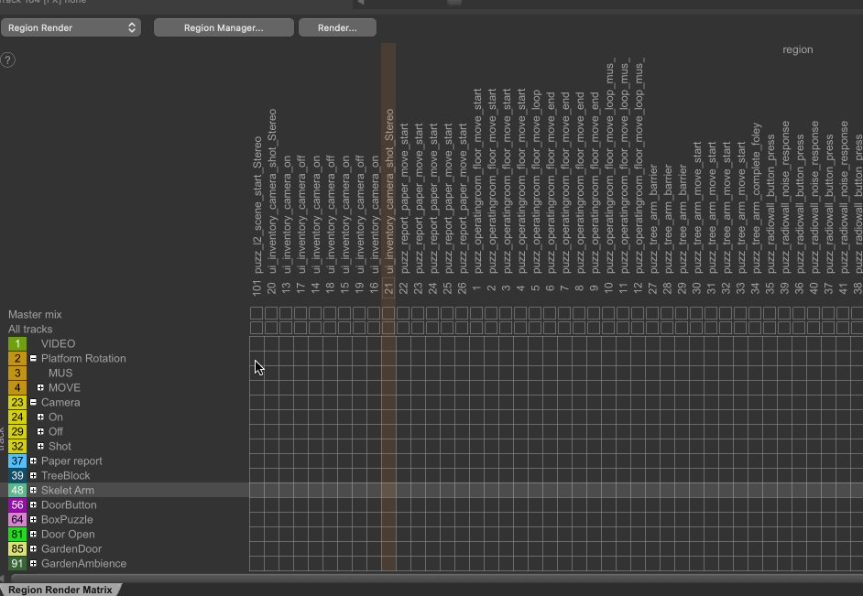
Task: Pick the green 81 Door Open color badge
Action: click(x=17, y=535)
